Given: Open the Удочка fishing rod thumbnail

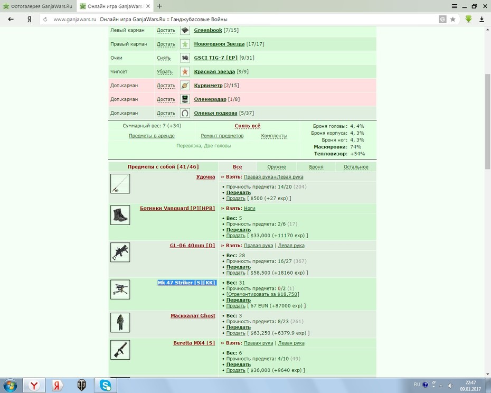Looking at the screenshot, I should click(x=120, y=184).
